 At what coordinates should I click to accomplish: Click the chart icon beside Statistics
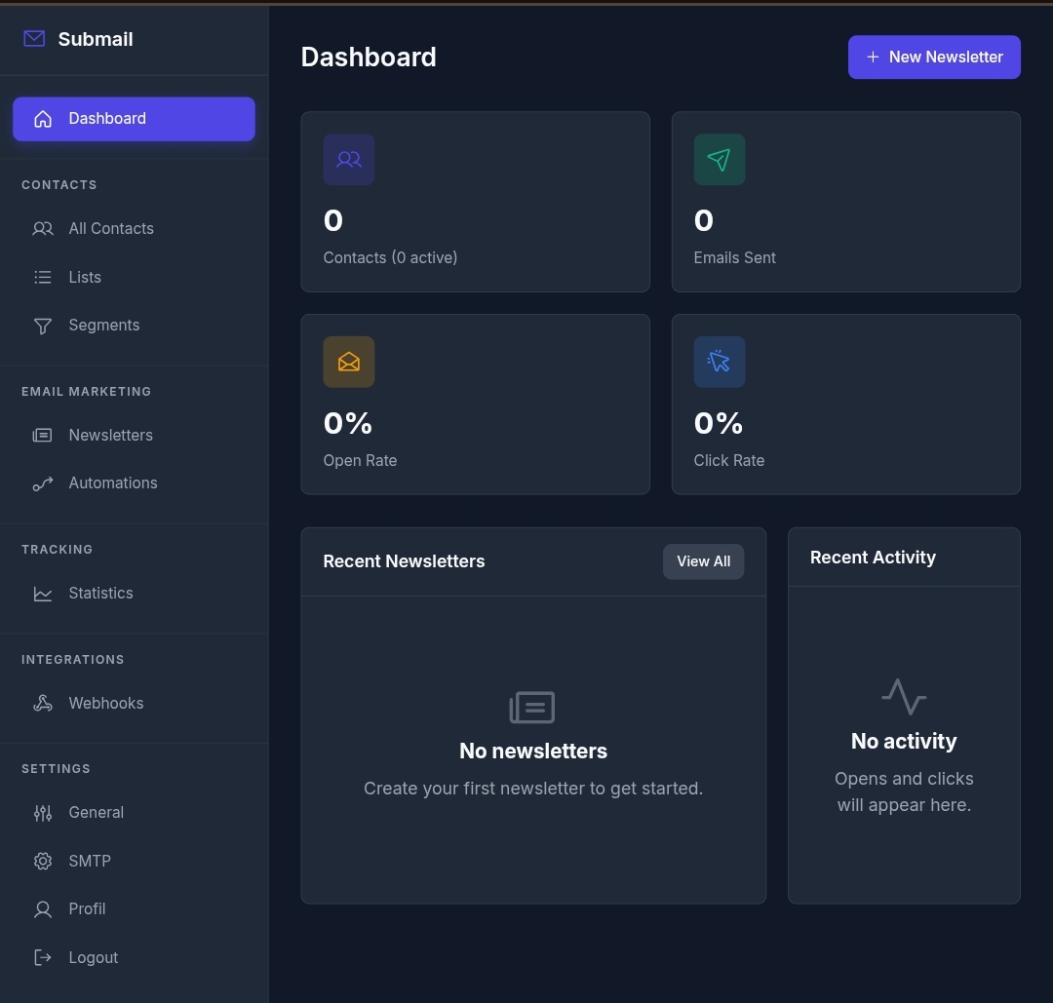(x=43, y=594)
